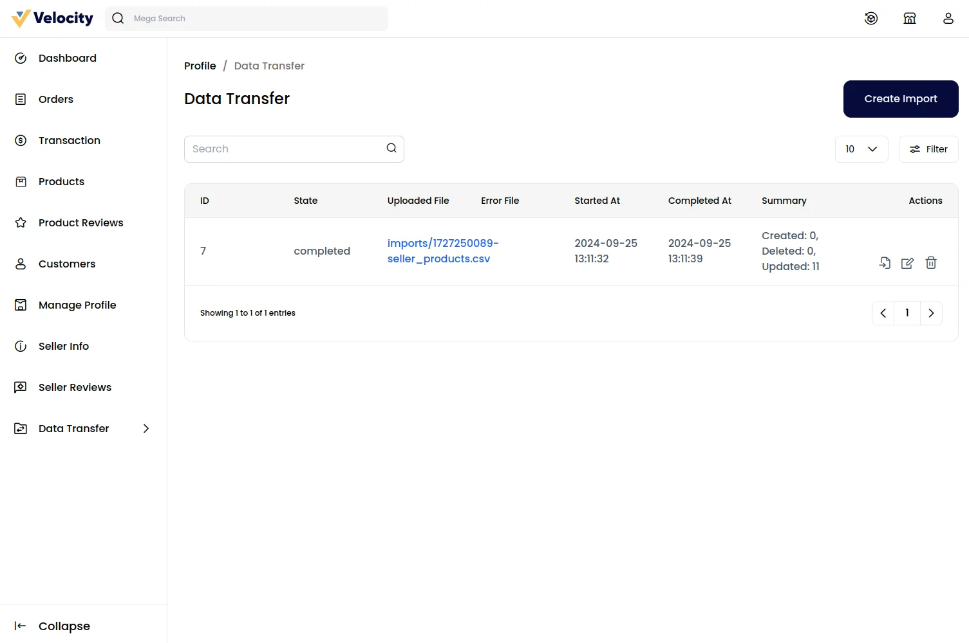
Task: Open the storefront icon in the header
Action: [x=909, y=18]
